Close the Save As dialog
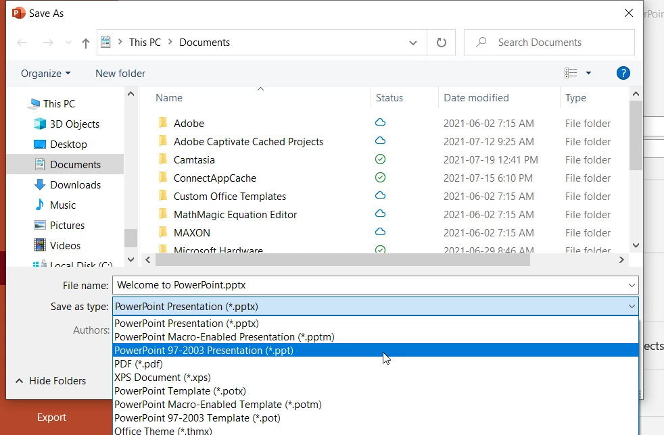 [x=629, y=13]
